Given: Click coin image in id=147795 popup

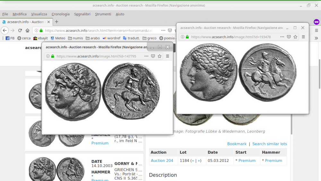Looking at the screenshot, I should (102, 92).
